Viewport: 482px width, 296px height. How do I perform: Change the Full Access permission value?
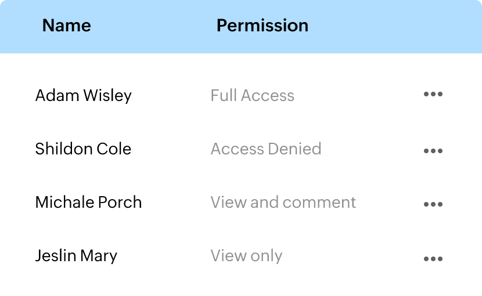[x=252, y=95]
